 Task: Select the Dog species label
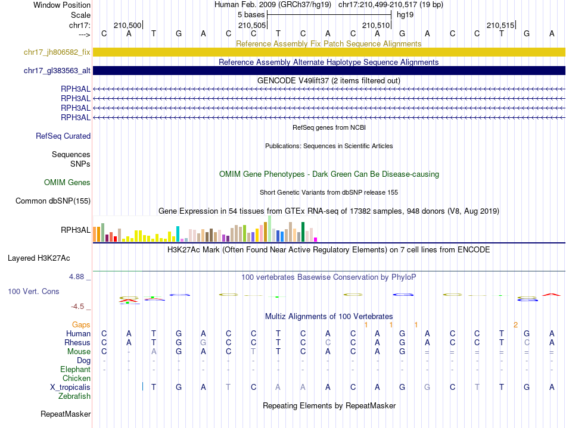click(83, 361)
